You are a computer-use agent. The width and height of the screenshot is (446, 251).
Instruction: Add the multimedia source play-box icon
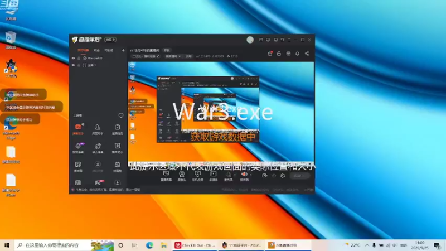pos(213,176)
